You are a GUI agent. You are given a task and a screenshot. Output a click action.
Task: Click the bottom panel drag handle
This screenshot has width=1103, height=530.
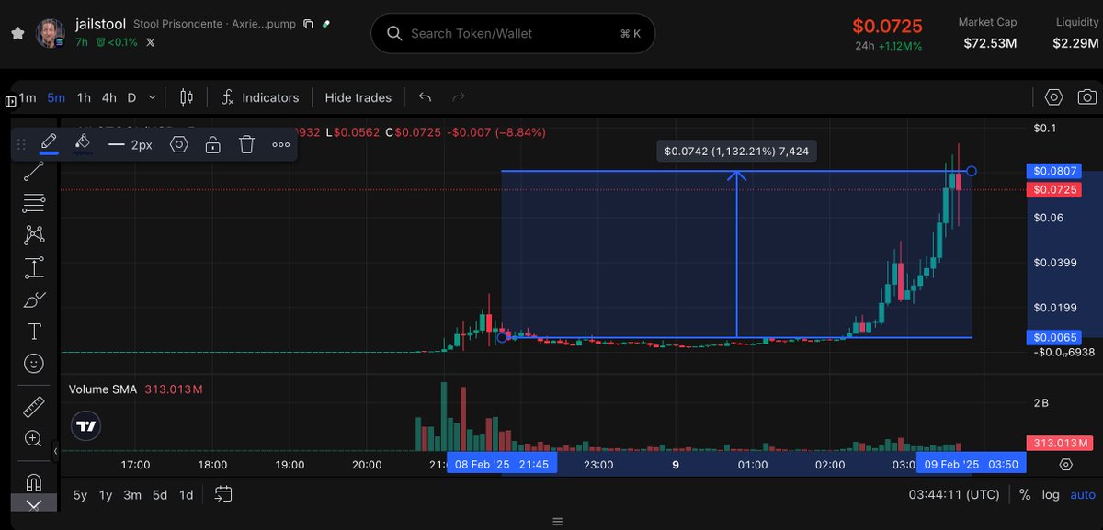pyautogui.click(x=556, y=521)
